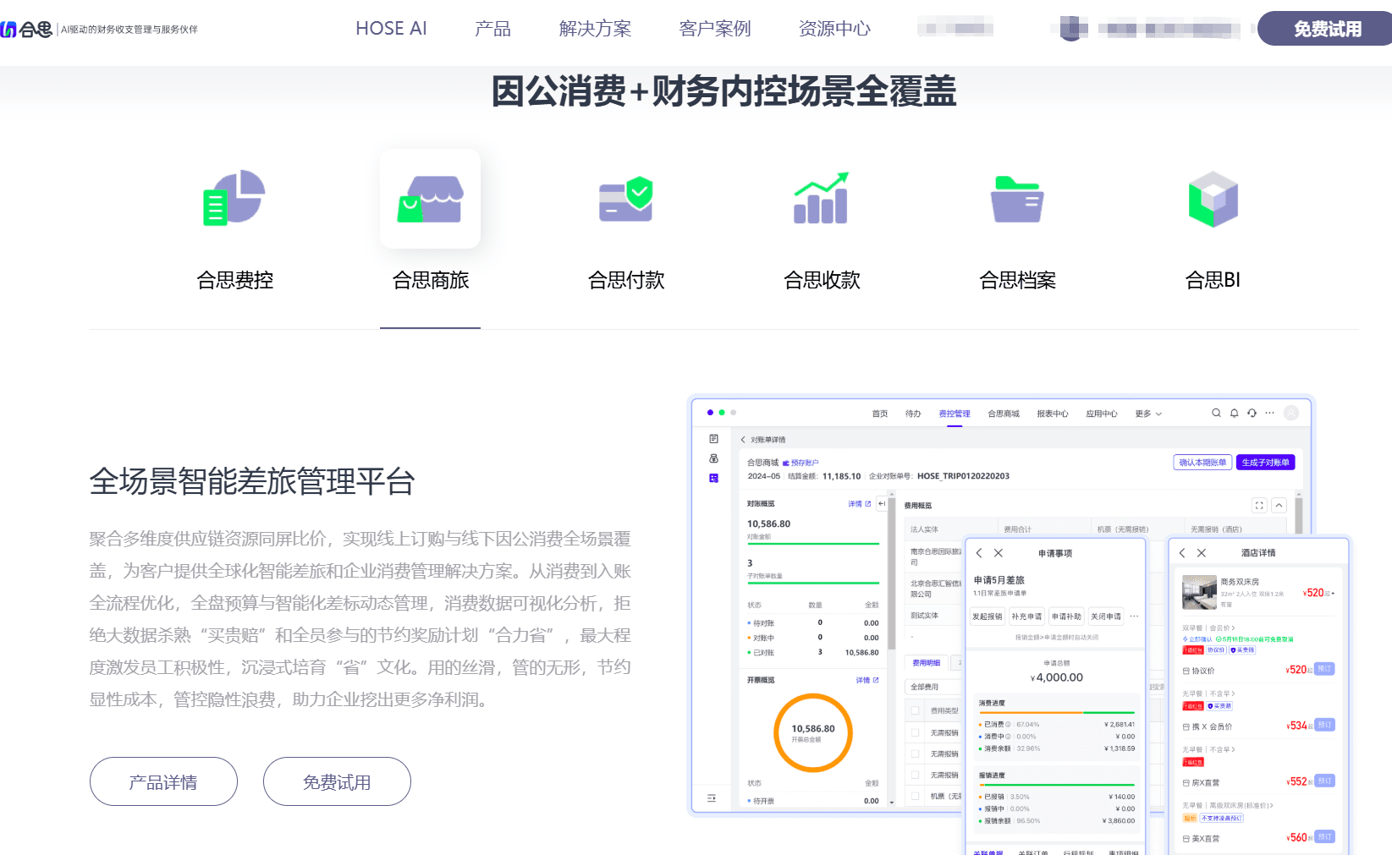
Task: Click the collapse-panel arrow beside 对账概览
Action: tap(882, 503)
